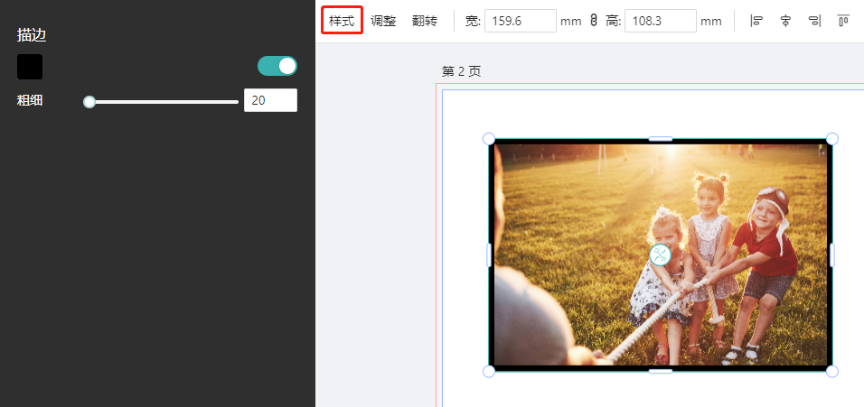864x407 pixels.
Task: Click the align top edges icon
Action: coord(843,21)
